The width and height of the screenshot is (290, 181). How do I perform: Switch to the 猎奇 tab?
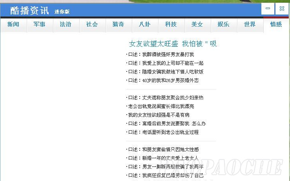(119, 24)
